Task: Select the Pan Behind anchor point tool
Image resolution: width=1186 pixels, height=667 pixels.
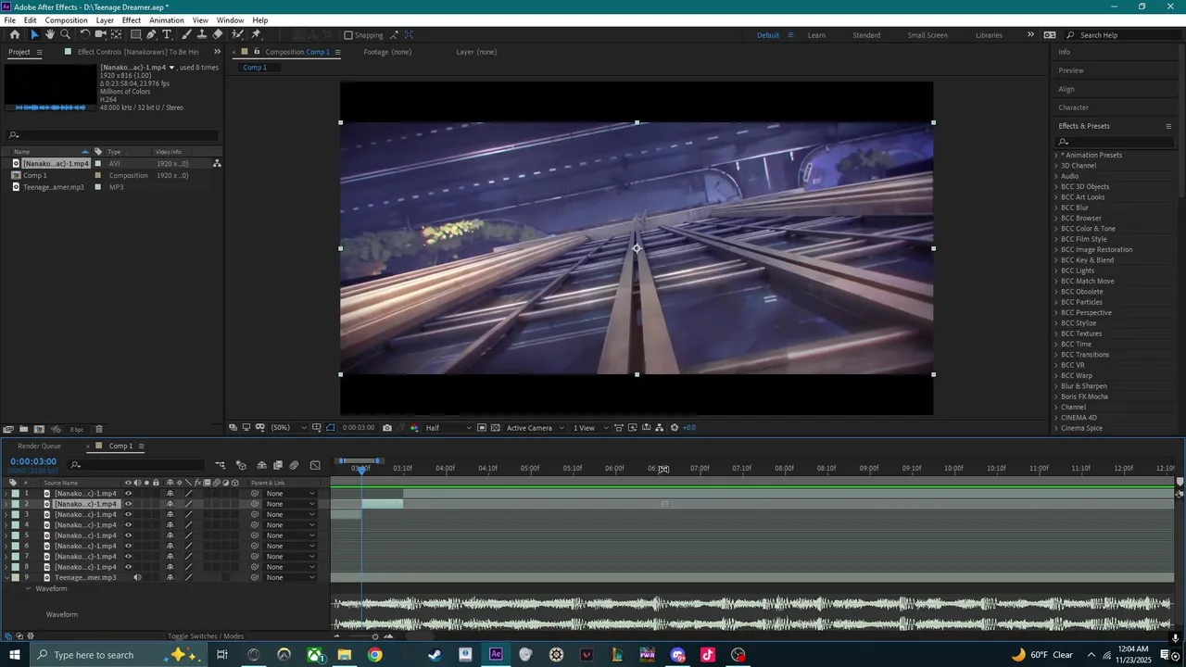Action: [116, 34]
